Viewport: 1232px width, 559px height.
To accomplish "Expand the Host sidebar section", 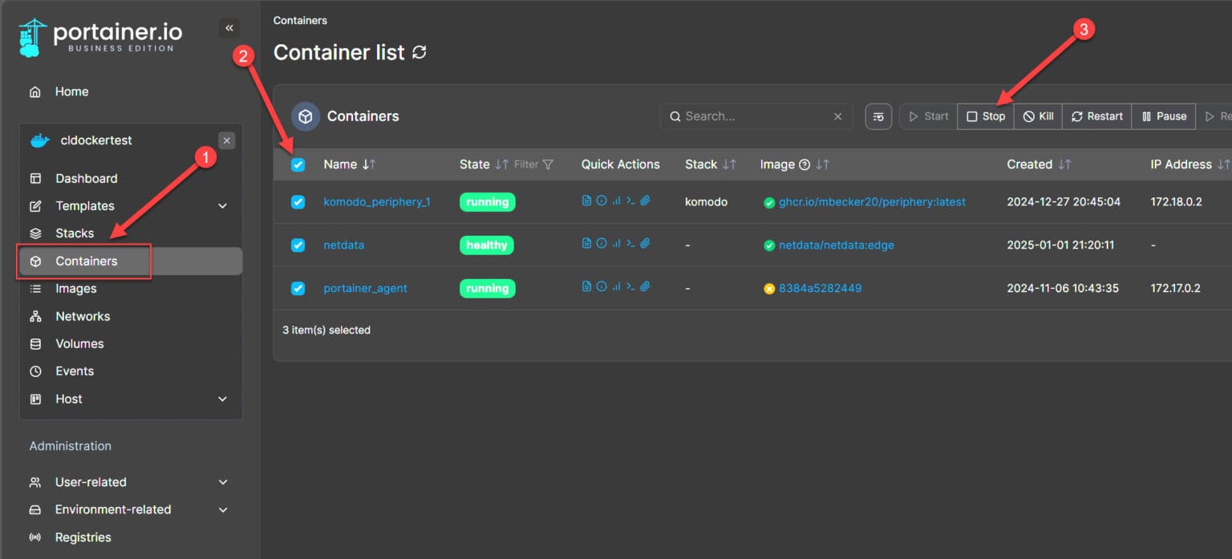I will [x=130, y=399].
